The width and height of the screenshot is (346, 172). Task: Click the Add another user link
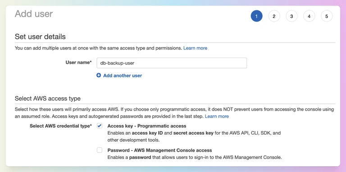123,75
